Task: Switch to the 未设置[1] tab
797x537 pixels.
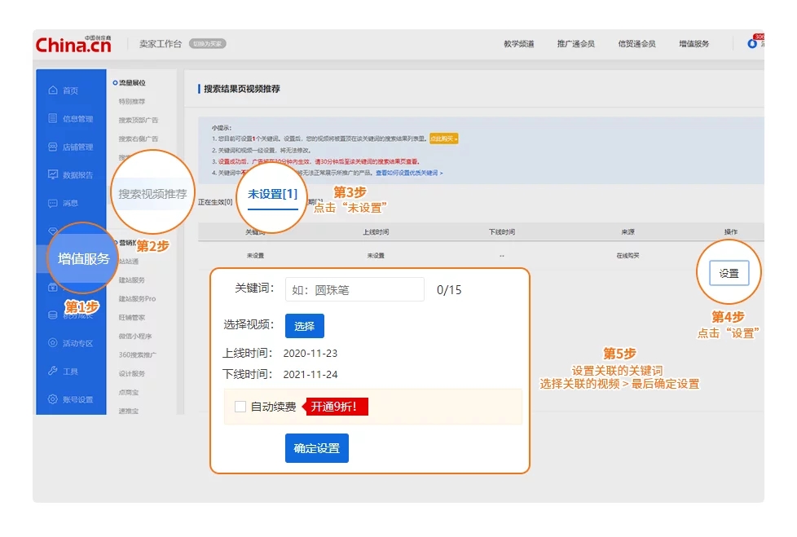Action: [272, 194]
